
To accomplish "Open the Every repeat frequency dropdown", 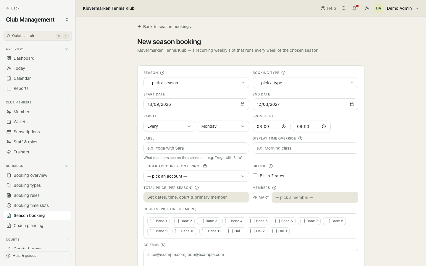I will [x=169, y=126].
